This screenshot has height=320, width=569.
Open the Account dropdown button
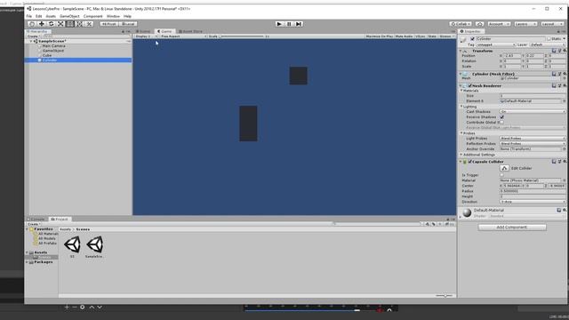point(499,24)
